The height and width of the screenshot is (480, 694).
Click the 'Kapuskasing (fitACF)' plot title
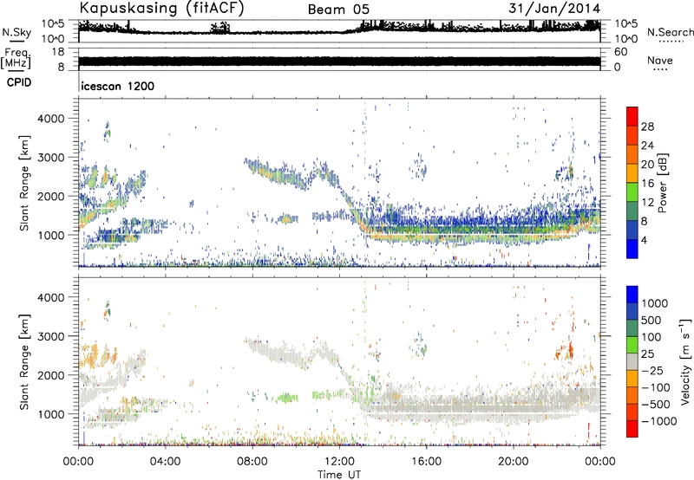pos(161,9)
